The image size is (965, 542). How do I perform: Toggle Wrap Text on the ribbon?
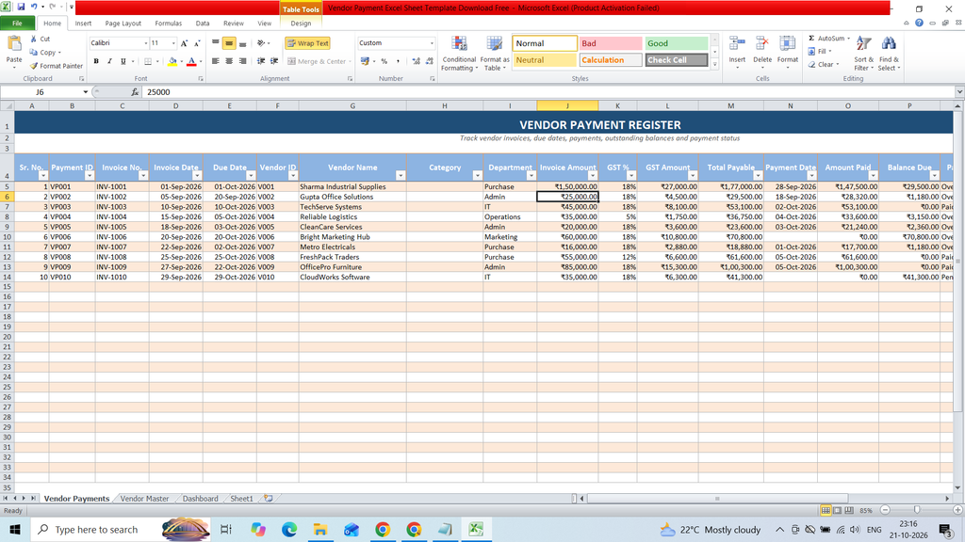click(308, 43)
